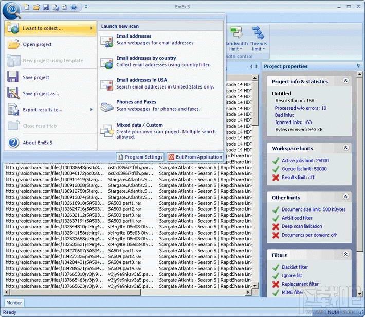
Task: Open Processed w/o errors: 10 link
Action: pos(301,108)
